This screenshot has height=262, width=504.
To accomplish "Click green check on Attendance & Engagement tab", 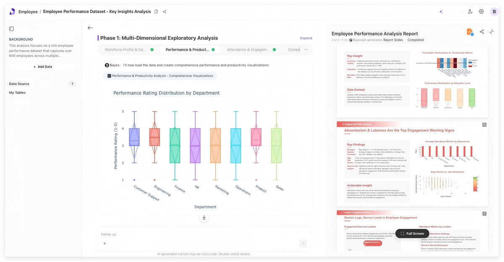I will (274, 49).
